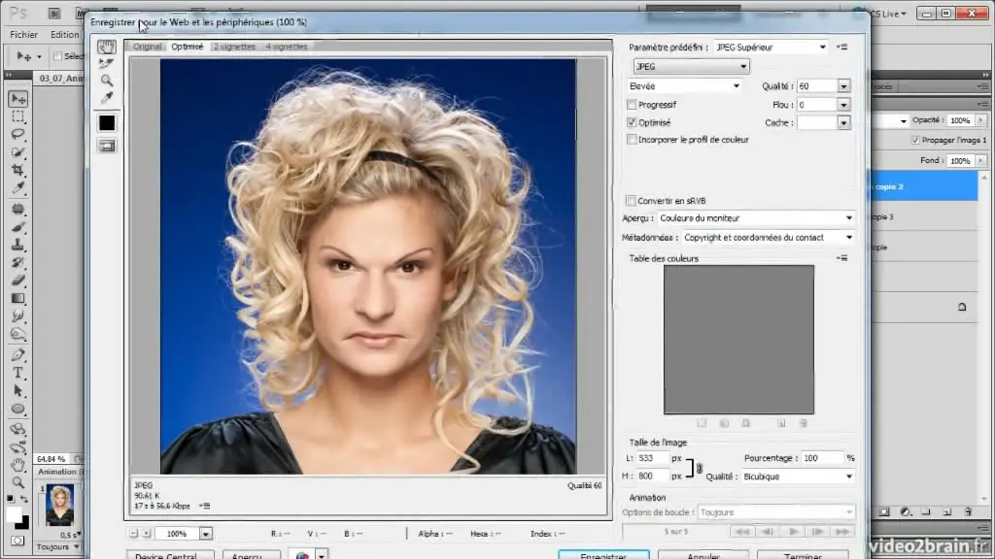Open the JPEG file format dropdown
This screenshot has height=559, width=995.
691,67
